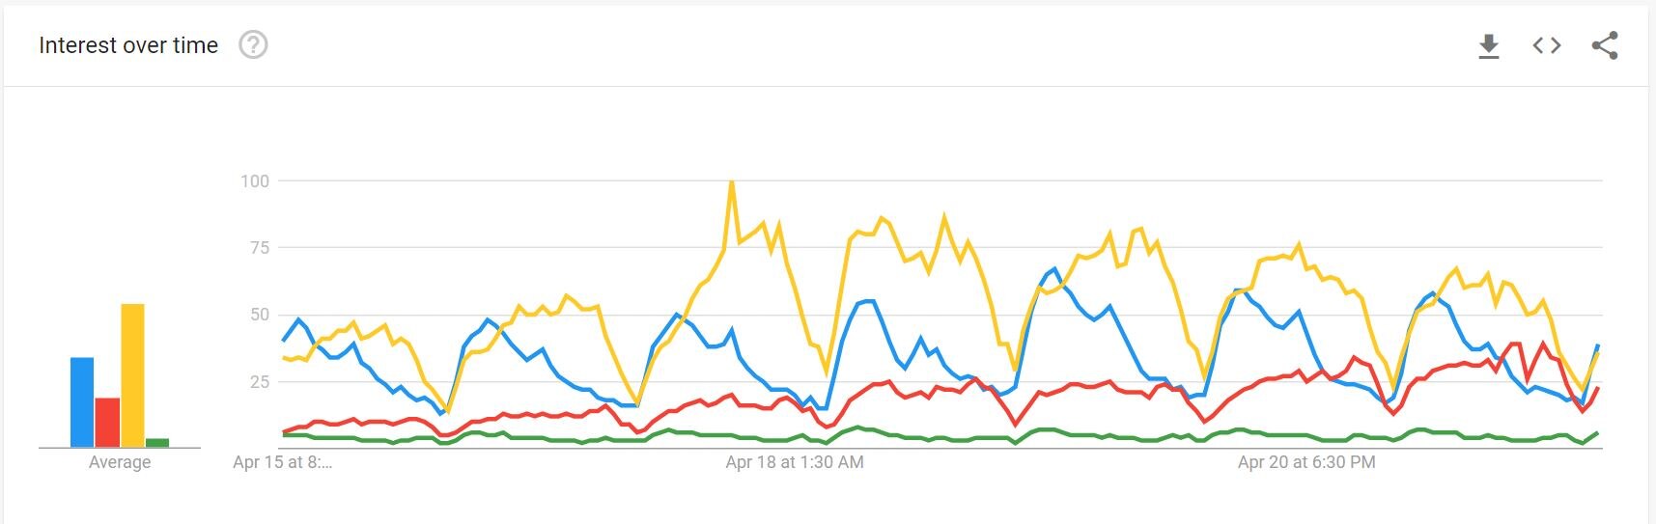Select the small green Average bar

(x=157, y=443)
